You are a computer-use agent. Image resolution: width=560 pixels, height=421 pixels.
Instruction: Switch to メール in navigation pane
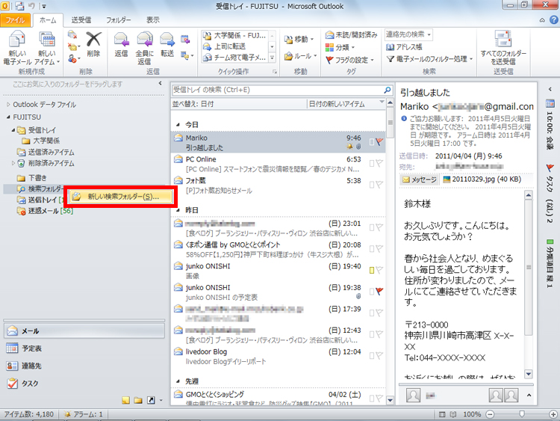pos(84,331)
